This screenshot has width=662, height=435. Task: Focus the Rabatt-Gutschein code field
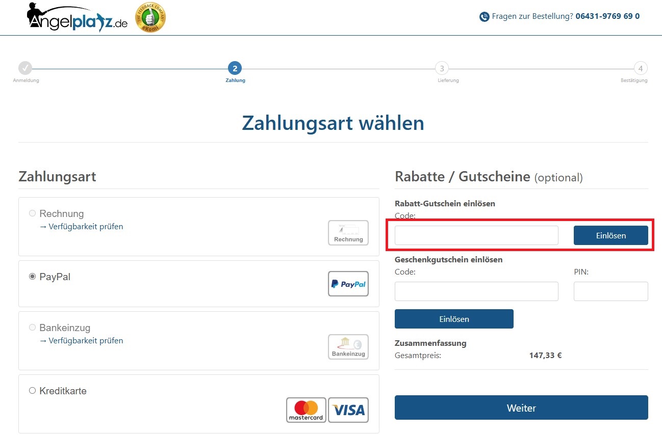coord(476,235)
